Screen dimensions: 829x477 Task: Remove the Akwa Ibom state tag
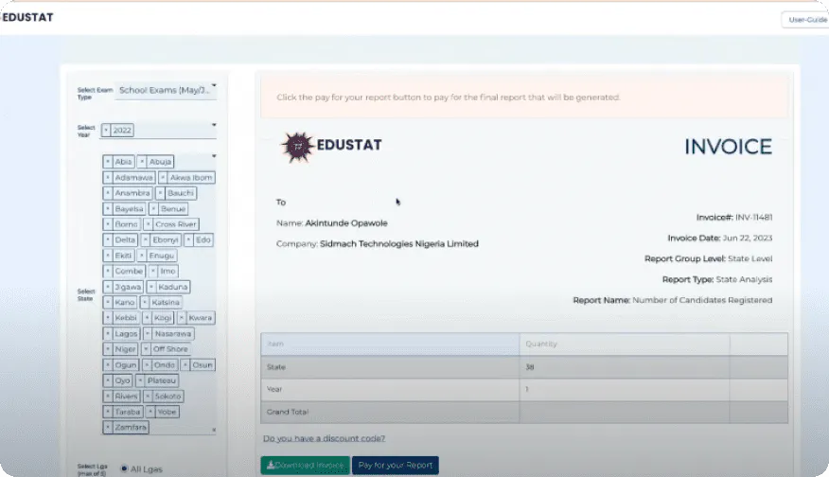pos(163,178)
